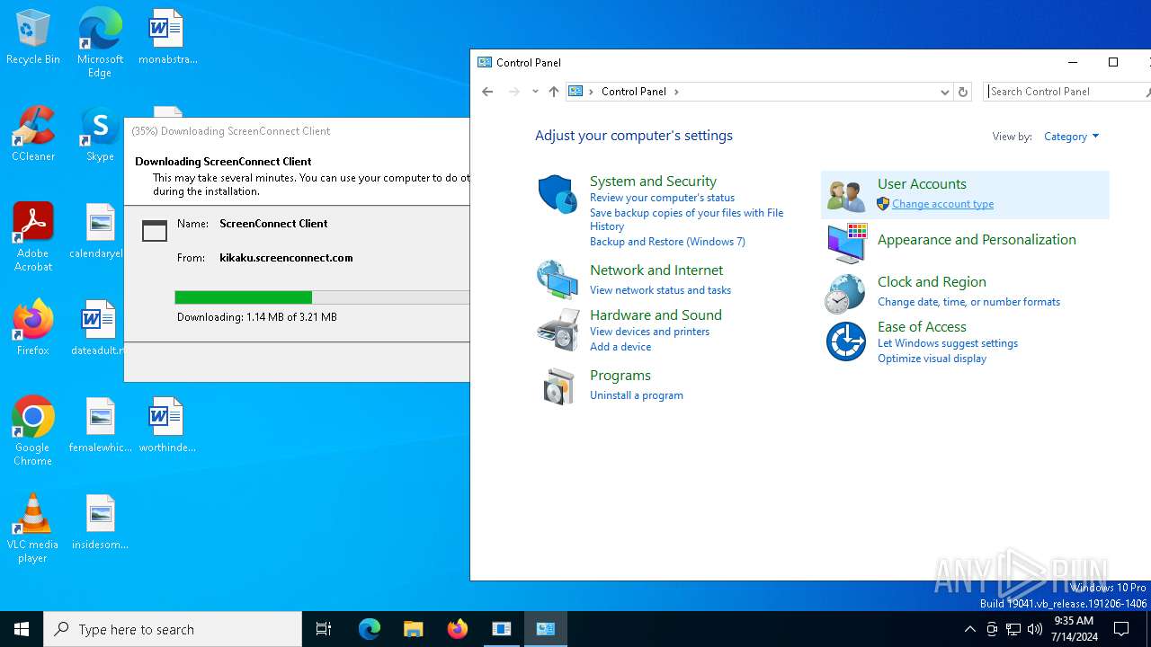1151x647 pixels.
Task: Refresh the Control Panel address bar
Action: pyautogui.click(x=963, y=92)
